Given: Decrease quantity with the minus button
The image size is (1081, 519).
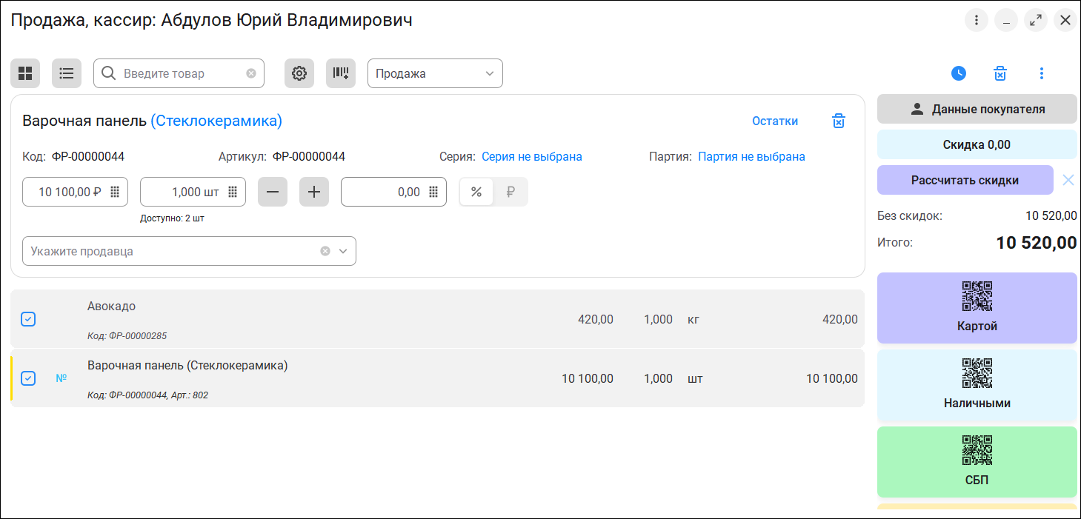Looking at the screenshot, I should pos(273,192).
